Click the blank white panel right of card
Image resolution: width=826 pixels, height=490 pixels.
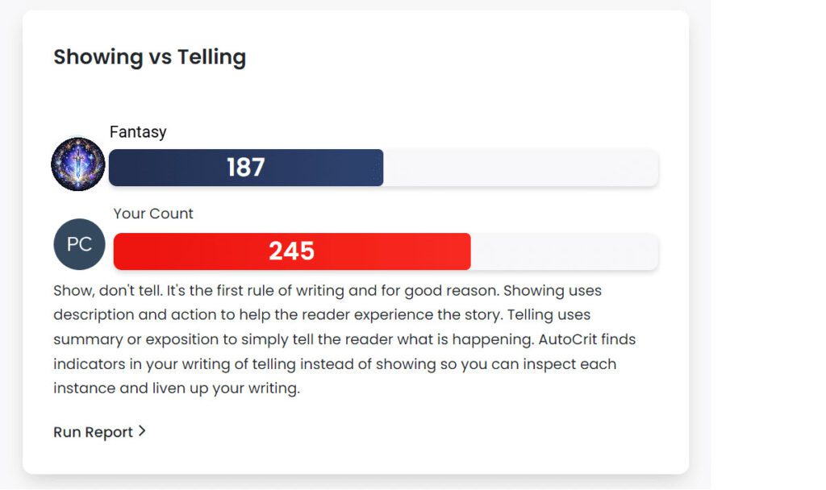point(766,242)
